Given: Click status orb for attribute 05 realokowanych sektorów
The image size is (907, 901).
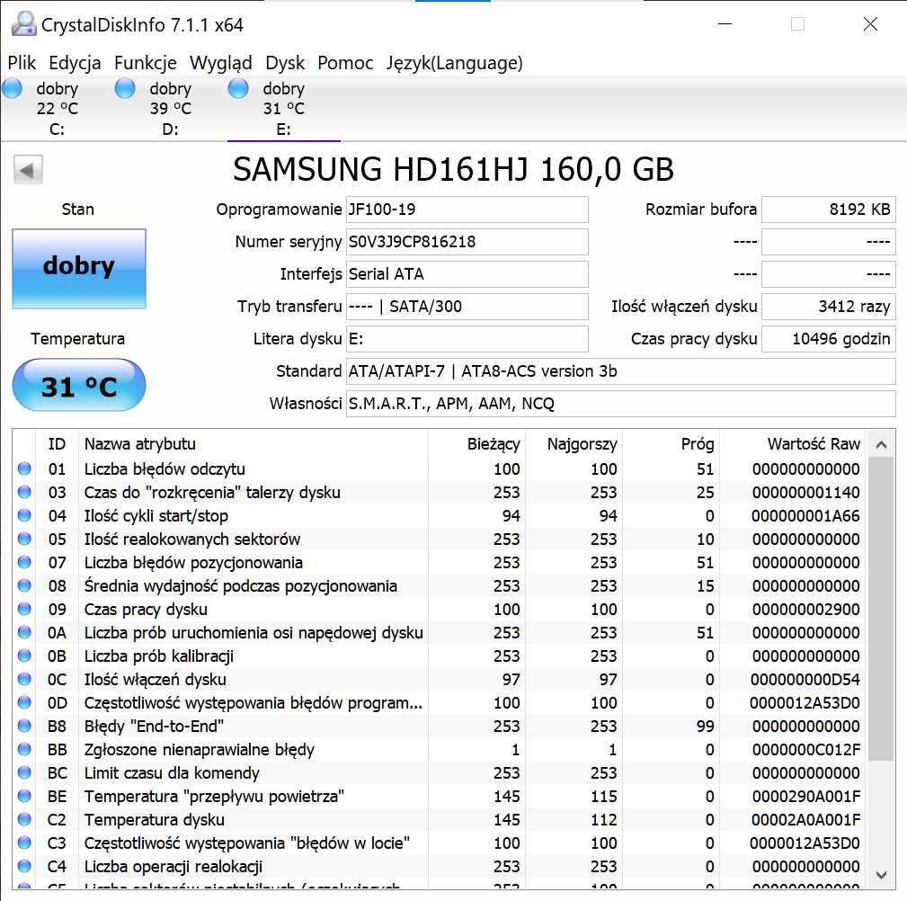Looking at the screenshot, I should coord(24,539).
